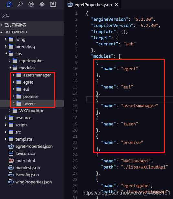Expand the scripts folder arrow

click(x=6, y=125)
